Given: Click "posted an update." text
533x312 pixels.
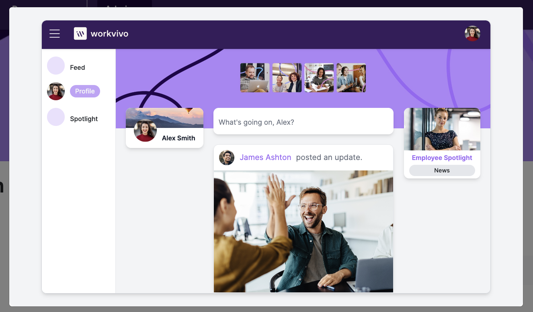Looking at the screenshot, I should point(329,158).
